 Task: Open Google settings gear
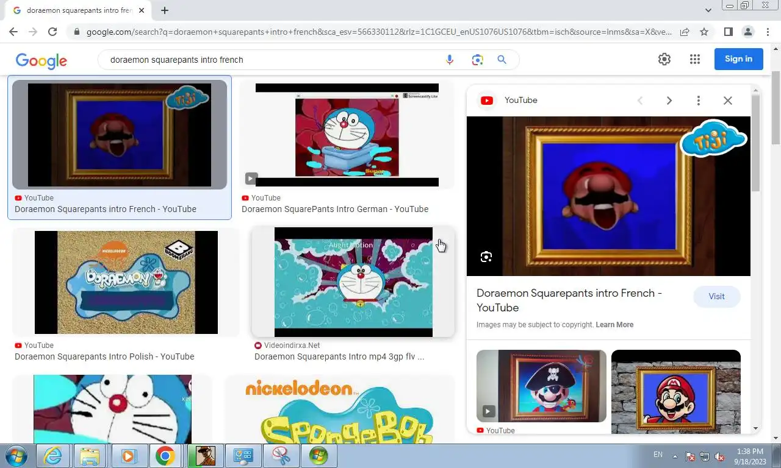664,59
